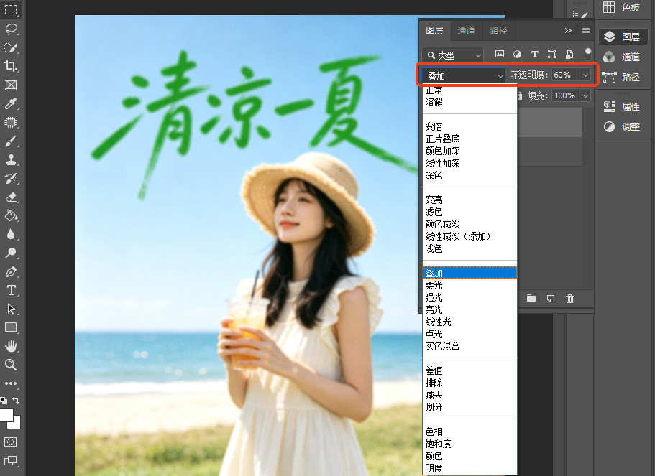Filter layers by pixel layers
This screenshot has width=655, height=476.
coord(500,55)
